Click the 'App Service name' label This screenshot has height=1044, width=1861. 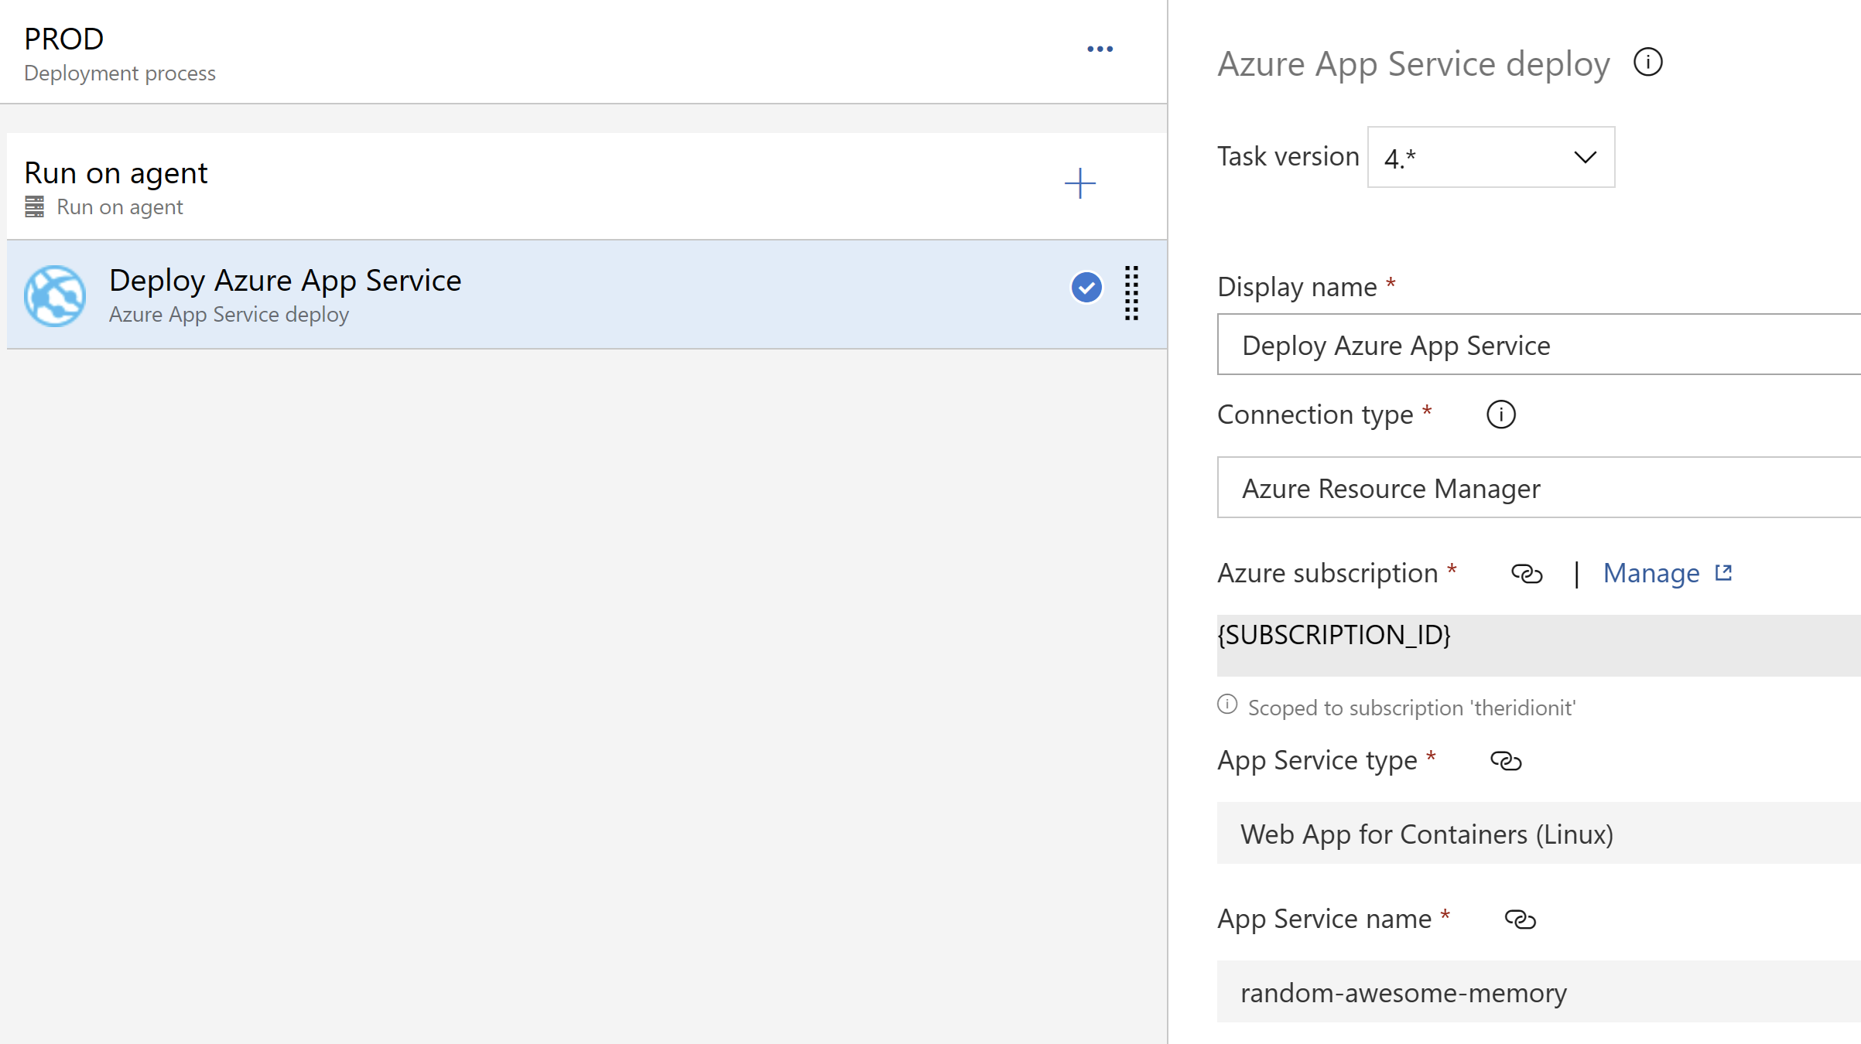[1324, 919]
